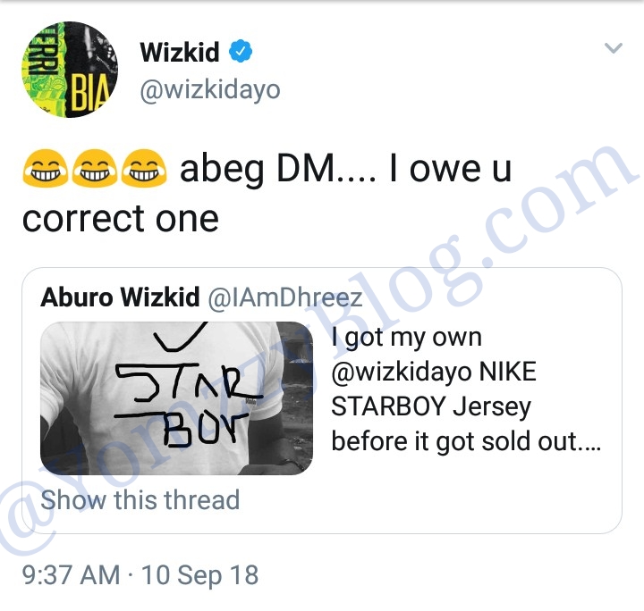Screen dimensions: 644x611
Task: Click the first laughing emoji in the tweet
Action: click(46, 168)
